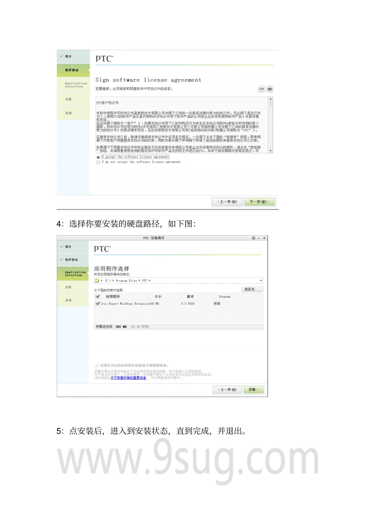
Task: Open install path dropdown arrow
Action: [261, 281]
